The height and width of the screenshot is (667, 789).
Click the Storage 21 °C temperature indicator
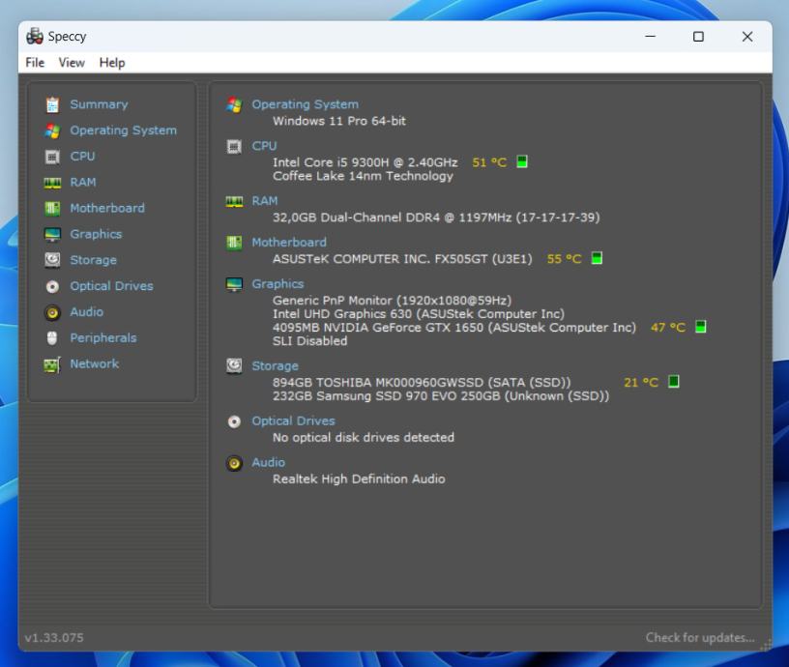click(674, 383)
